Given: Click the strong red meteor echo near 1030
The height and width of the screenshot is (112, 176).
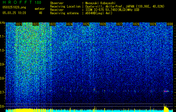Looking at the screenshot, I should click(166, 91).
